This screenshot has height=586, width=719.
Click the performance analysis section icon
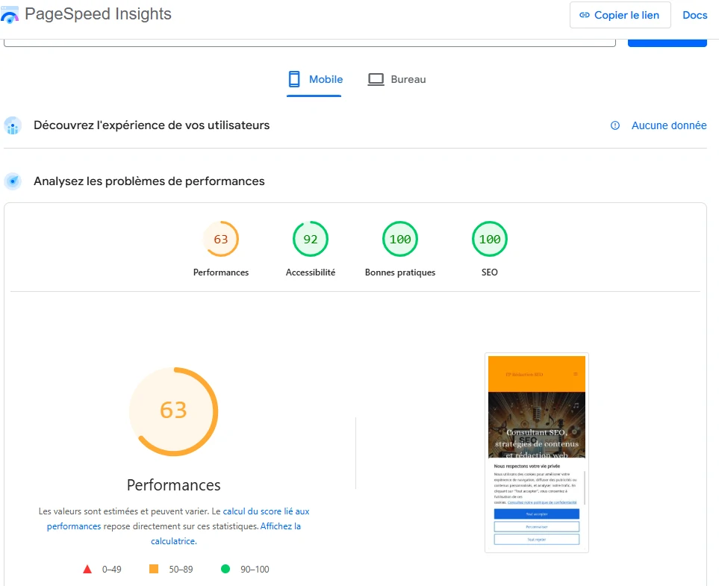click(13, 181)
